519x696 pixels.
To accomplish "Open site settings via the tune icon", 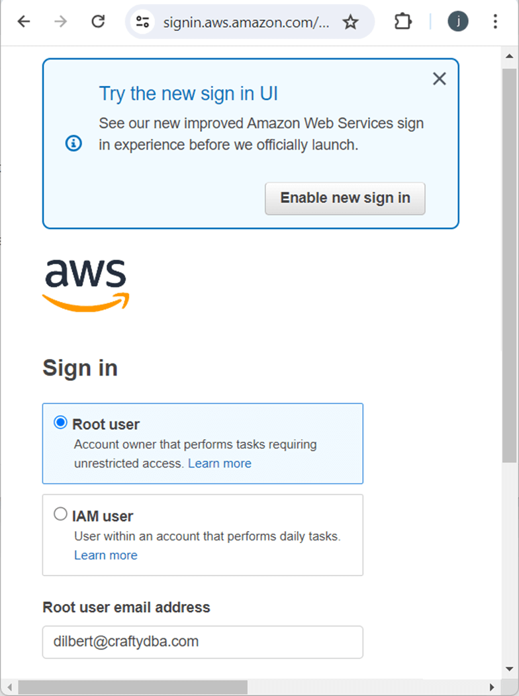I will (142, 21).
